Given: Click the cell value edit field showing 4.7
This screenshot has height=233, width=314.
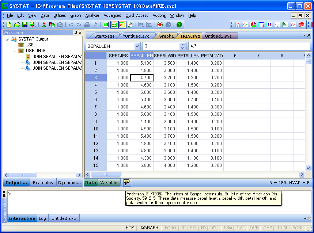Looking at the screenshot, I should (x=249, y=46).
